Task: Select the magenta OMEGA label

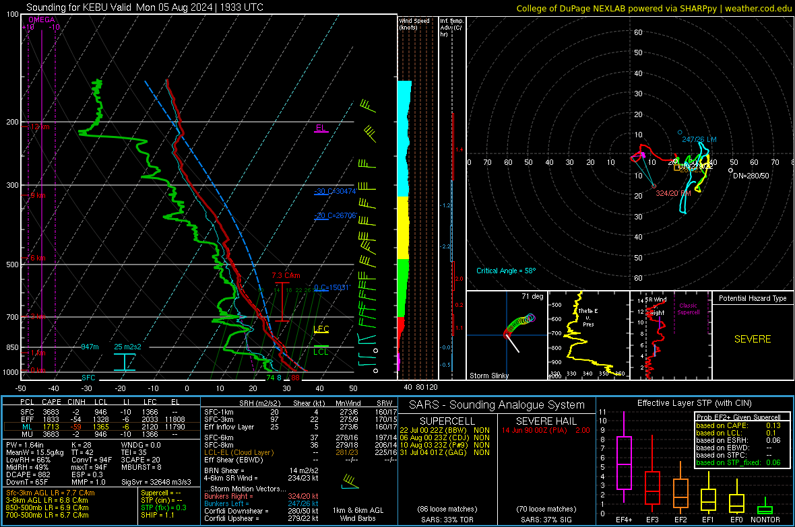Action: tap(42, 20)
